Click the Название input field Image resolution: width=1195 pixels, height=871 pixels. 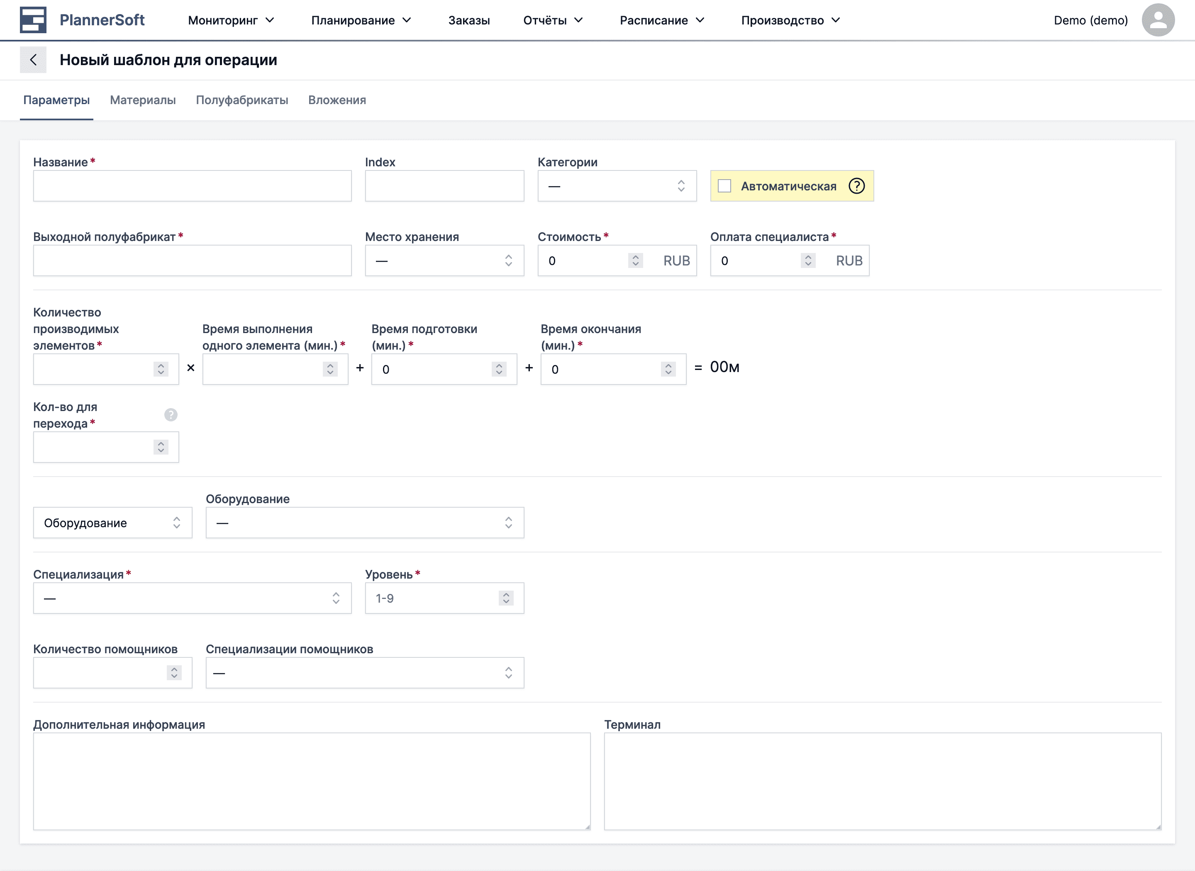pos(192,185)
